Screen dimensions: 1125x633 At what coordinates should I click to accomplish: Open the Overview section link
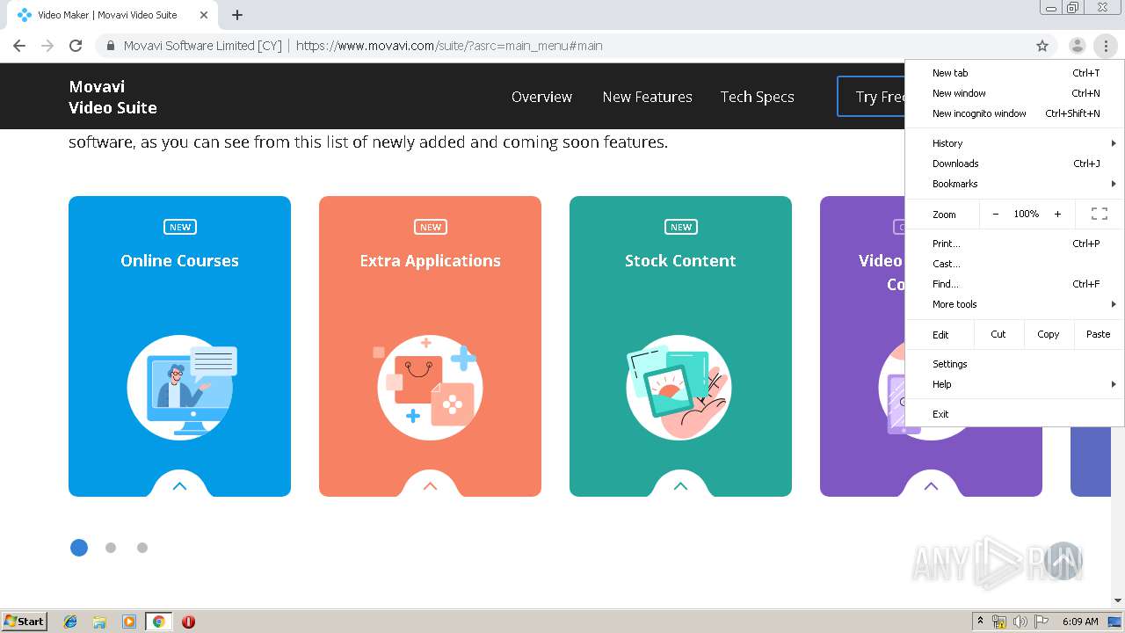(541, 97)
